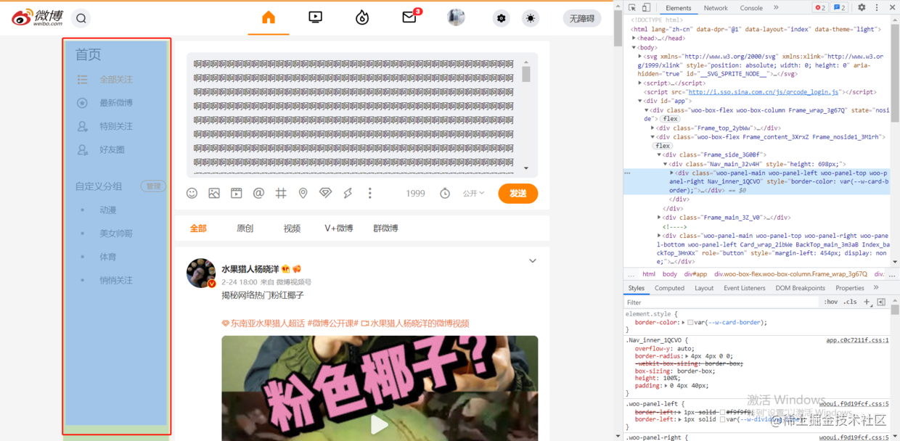This screenshot has height=441, width=900.
Task: Select 全部关注 in the sidebar
Action: click(x=116, y=80)
